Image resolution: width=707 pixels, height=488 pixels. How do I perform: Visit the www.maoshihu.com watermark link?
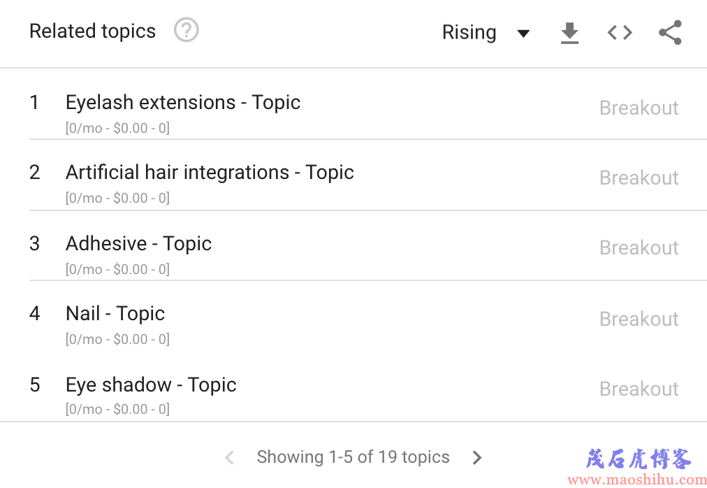click(x=637, y=480)
